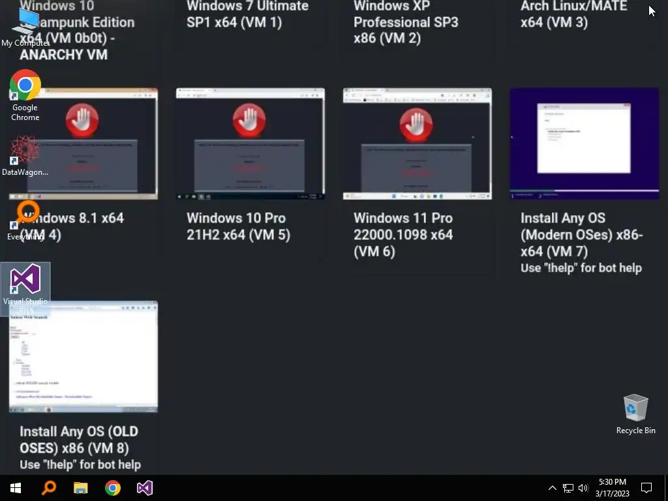Viewport: 668px width, 501px height.
Task: Click the Windows 11 Pro 22000.1098 x64 label
Action: pos(403,235)
